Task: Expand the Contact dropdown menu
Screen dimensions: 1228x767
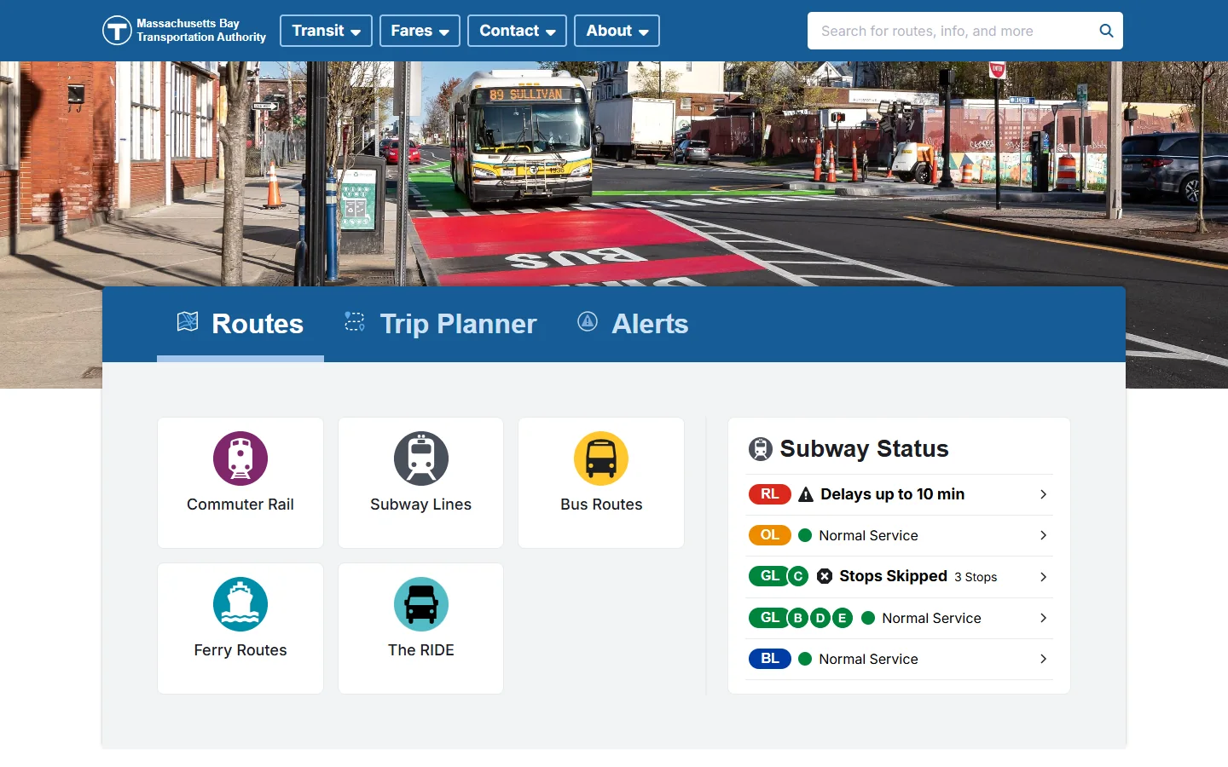Action: (x=517, y=31)
